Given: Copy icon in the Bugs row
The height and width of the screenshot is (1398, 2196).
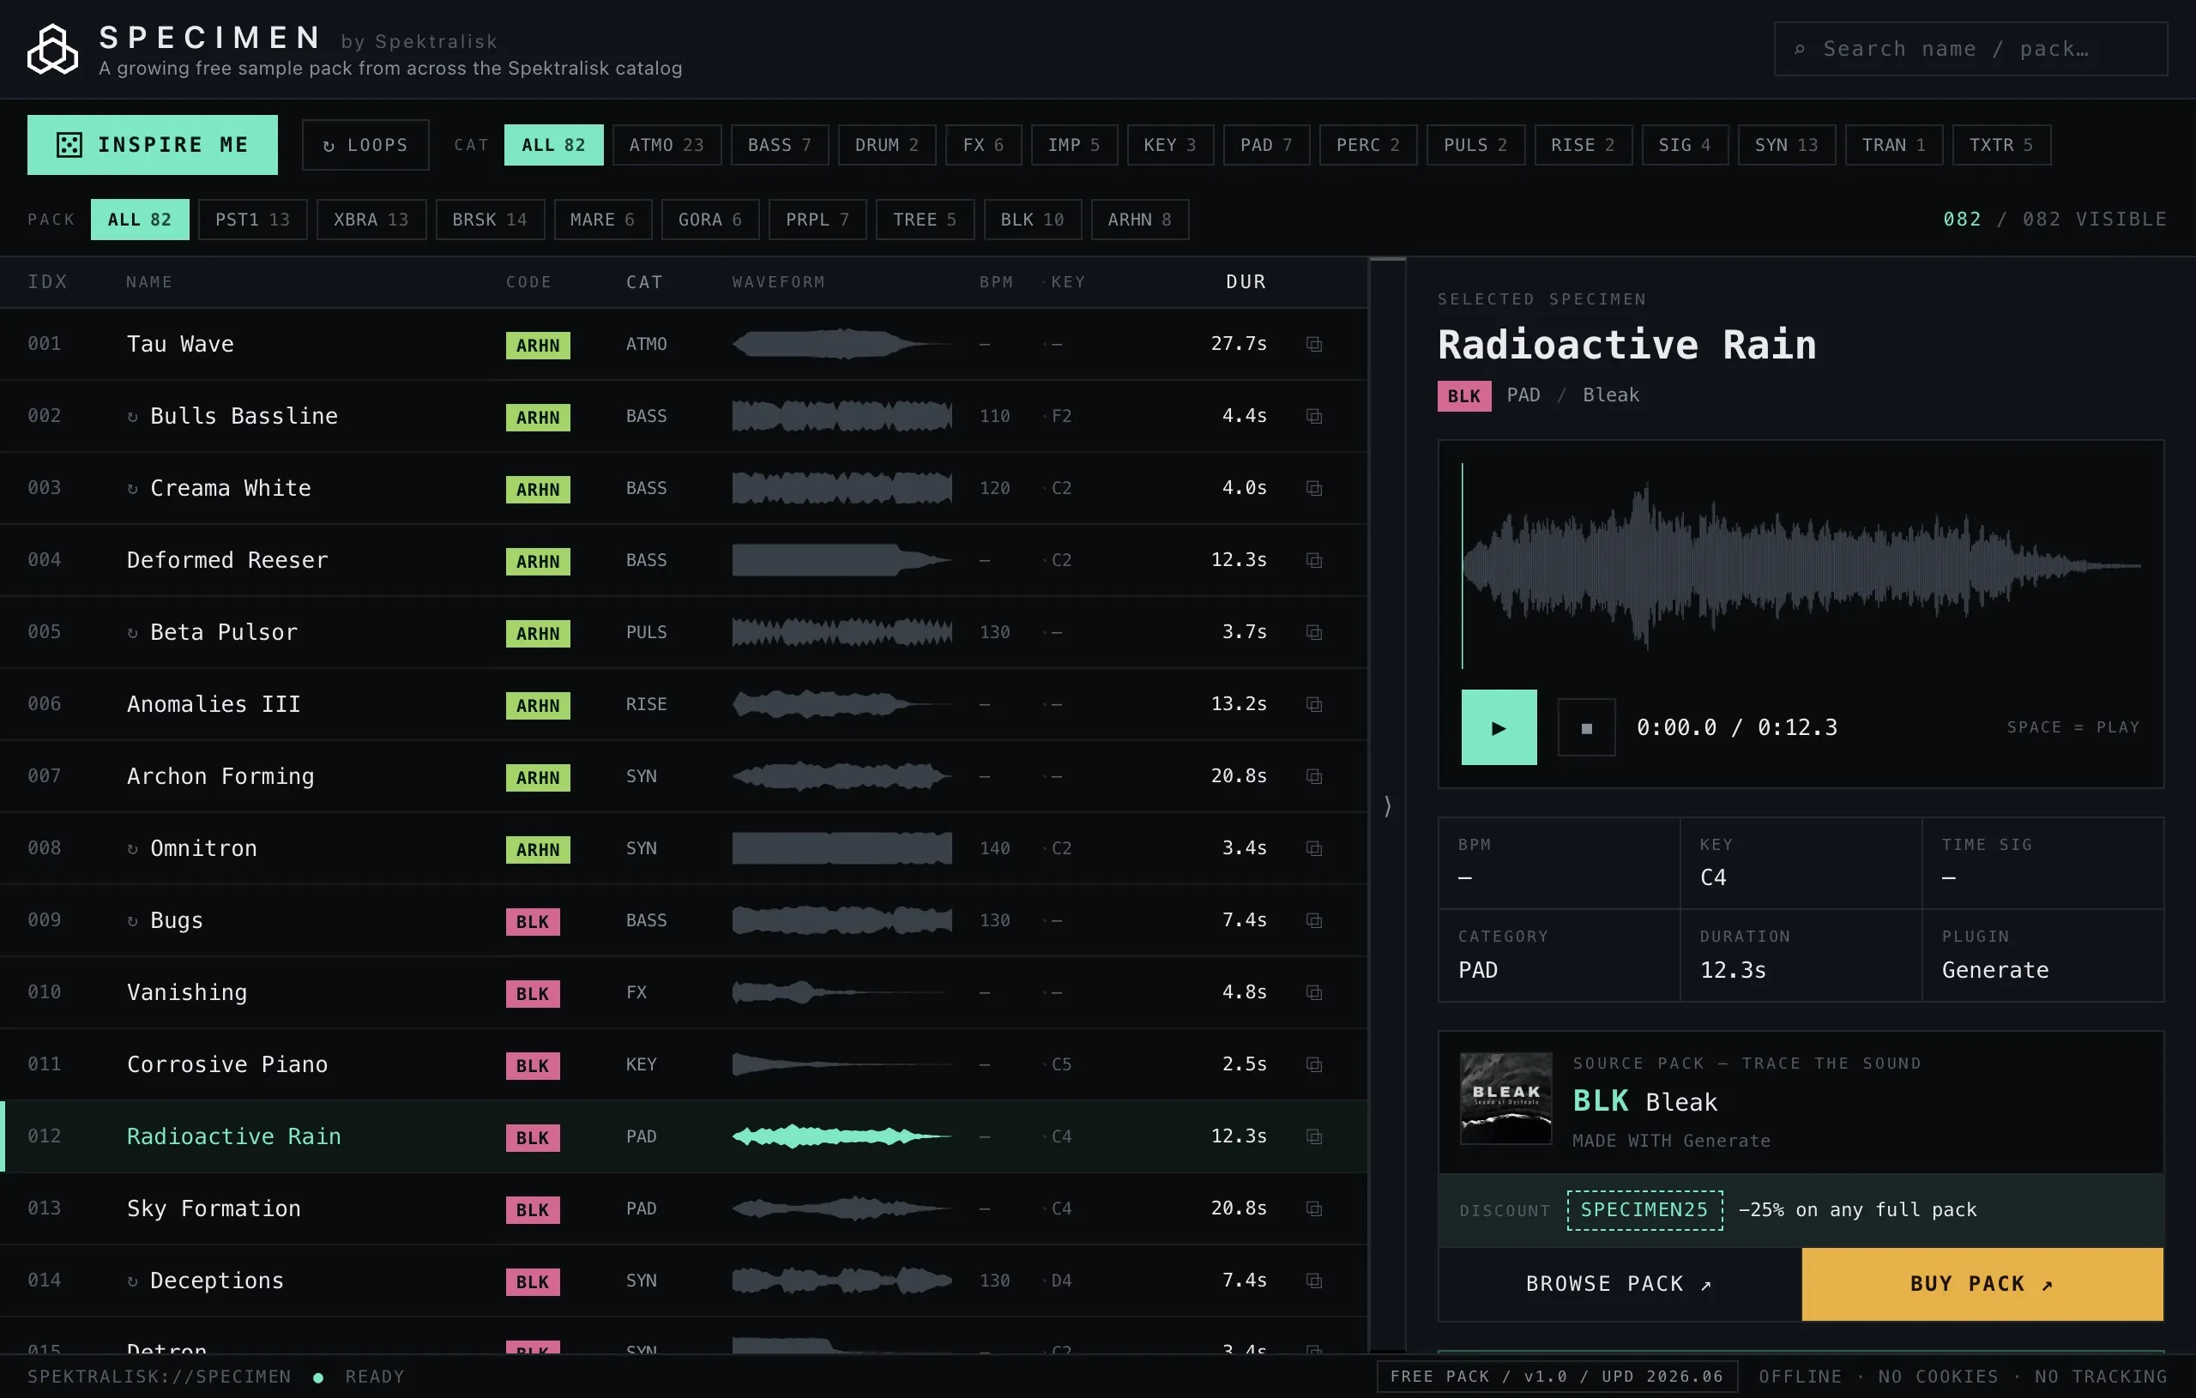Looking at the screenshot, I should 1314,920.
